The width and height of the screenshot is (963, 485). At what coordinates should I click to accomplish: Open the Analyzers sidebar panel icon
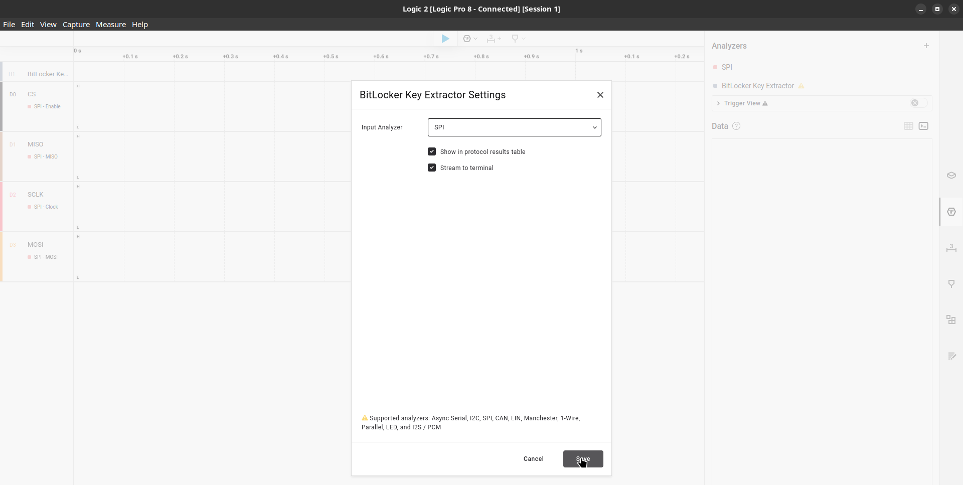pyautogui.click(x=951, y=212)
